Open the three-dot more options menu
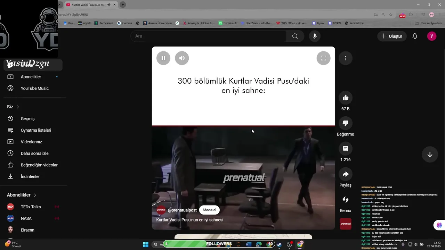The height and width of the screenshot is (250, 445). click(x=345, y=58)
